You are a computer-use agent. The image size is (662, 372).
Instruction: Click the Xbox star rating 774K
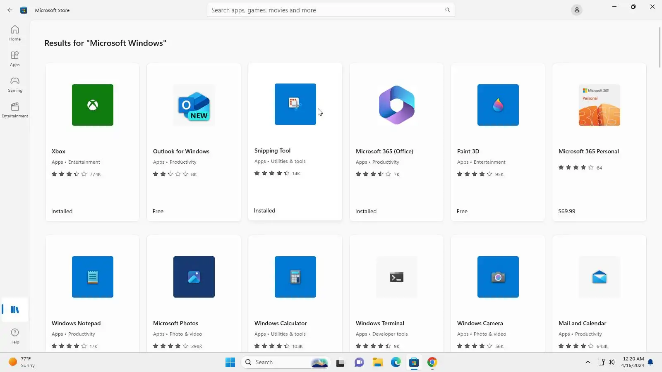click(76, 174)
